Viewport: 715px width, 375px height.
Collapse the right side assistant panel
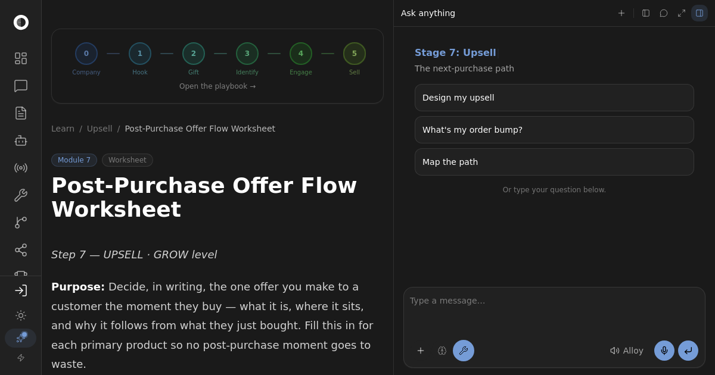pos(700,13)
